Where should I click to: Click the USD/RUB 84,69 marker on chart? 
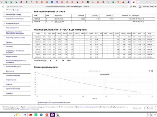click(x=105, y=74)
